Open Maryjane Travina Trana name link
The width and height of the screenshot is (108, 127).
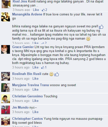coord(30,85)
